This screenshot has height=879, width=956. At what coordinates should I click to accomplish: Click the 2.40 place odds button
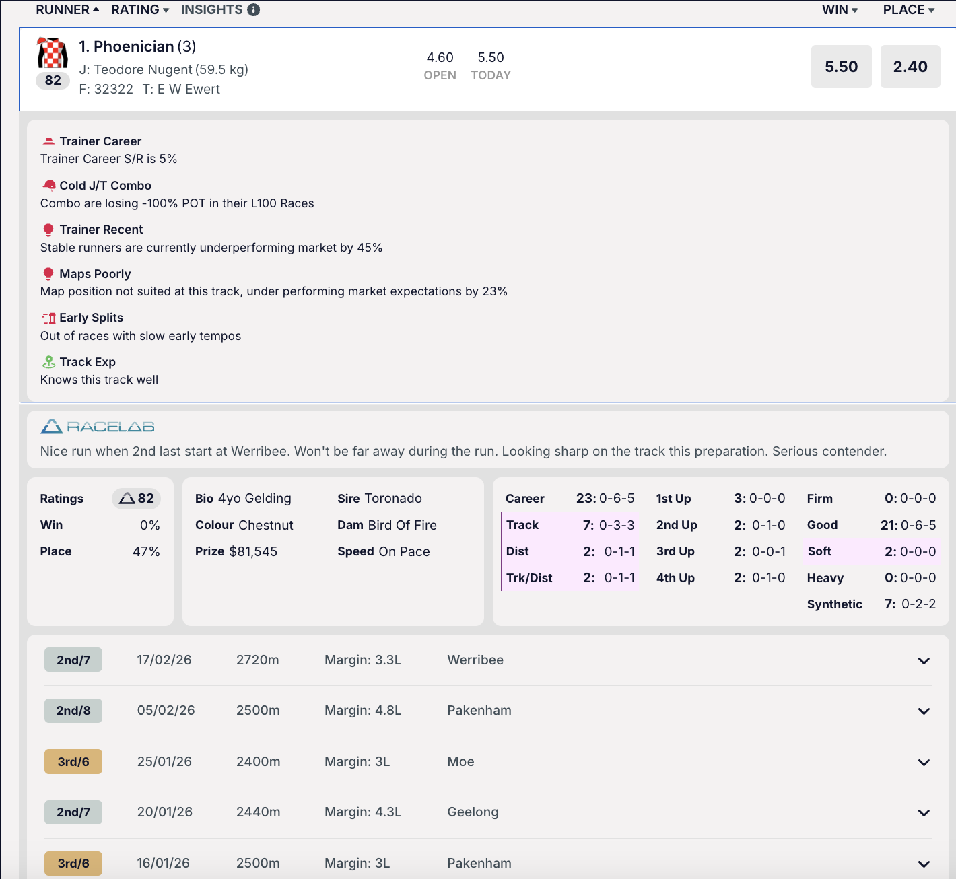click(910, 67)
